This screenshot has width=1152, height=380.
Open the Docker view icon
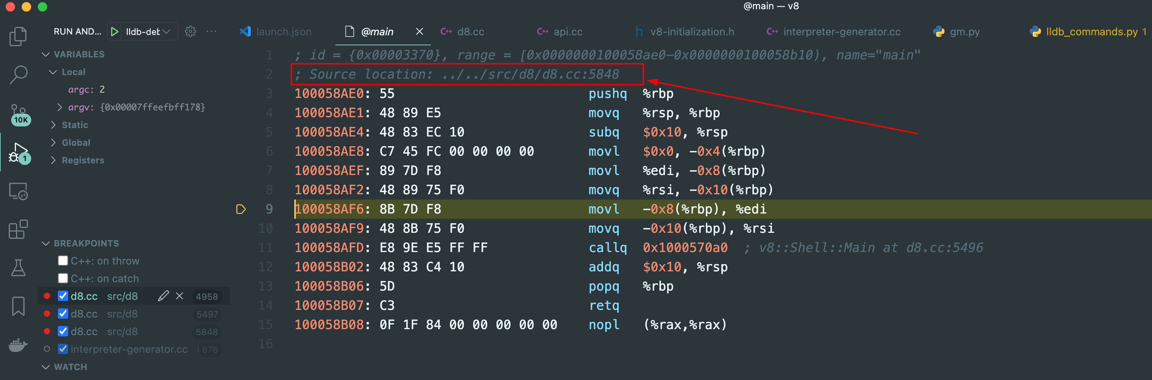[18, 345]
